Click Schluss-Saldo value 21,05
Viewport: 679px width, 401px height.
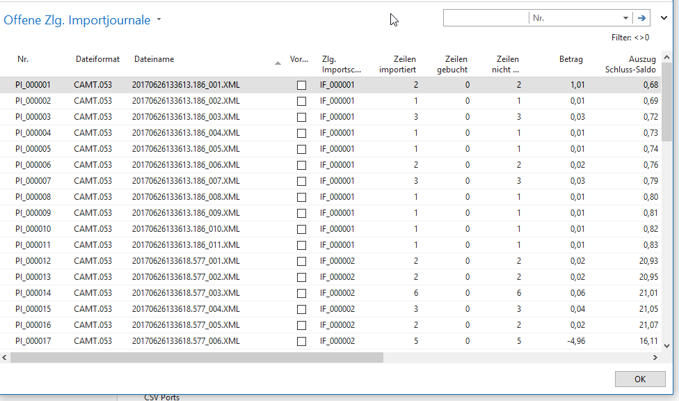click(x=648, y=309)
